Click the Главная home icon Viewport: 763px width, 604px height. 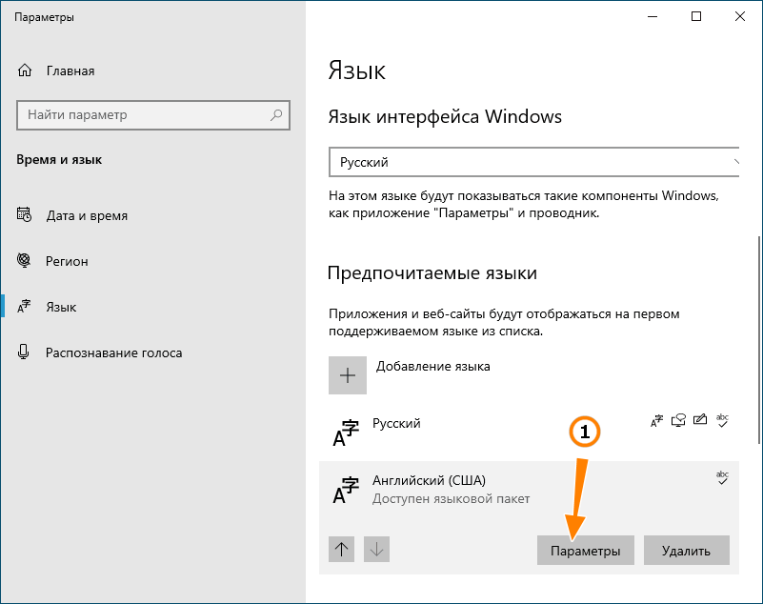coord(26,70)
